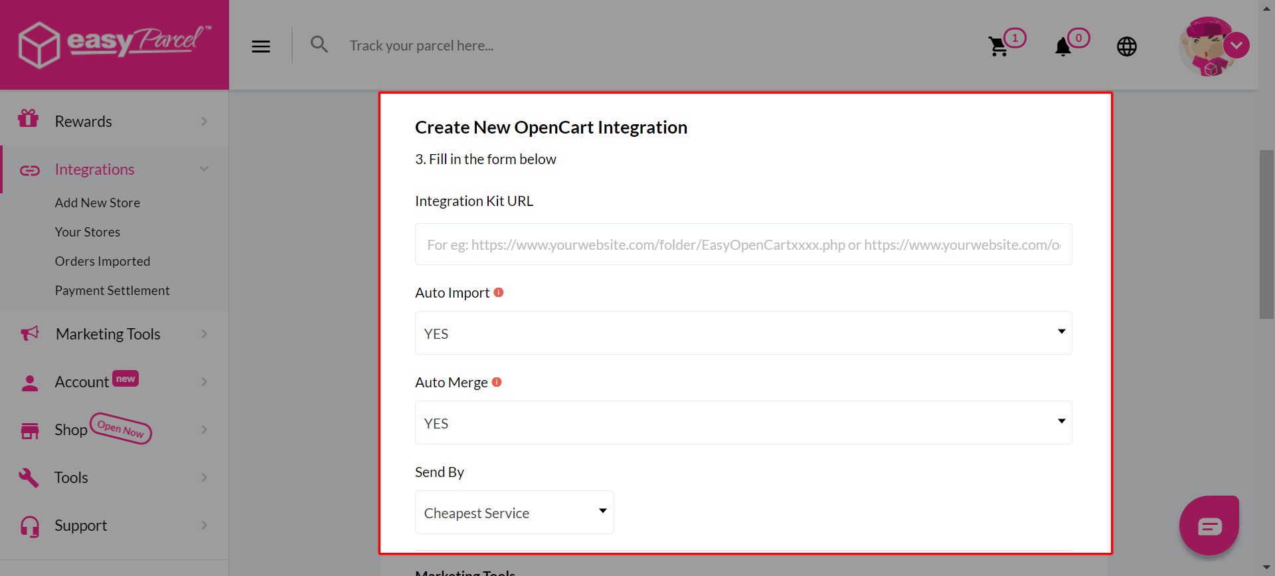Collapse the Integrations menu chevron

[x=205, y=169]
